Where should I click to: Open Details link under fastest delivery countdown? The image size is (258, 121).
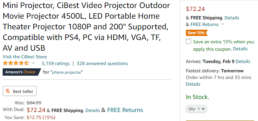coord(193,84)
